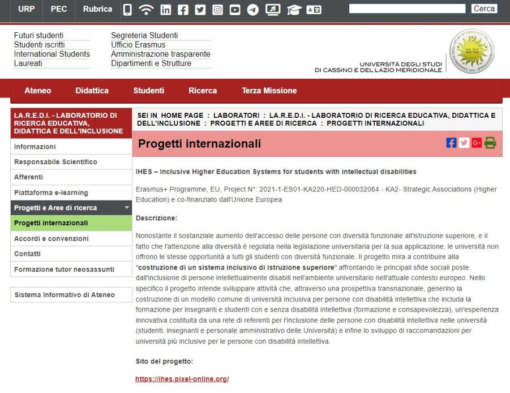This screenshot has width=510, height=393.
Task: Open the Ricerca main menu
Action: click(x=203, y=91)
